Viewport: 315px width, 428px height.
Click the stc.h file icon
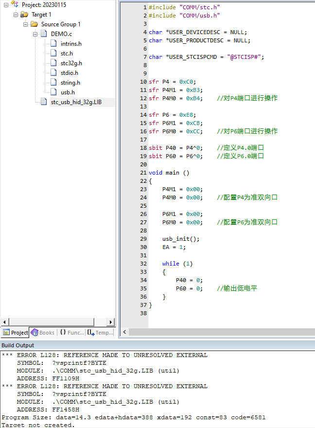pyautogui.click(x=54, y=53)
